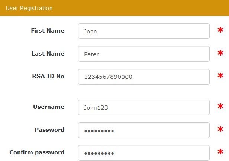Select the RSA ID No text field
Screen dimensions: 229x161
144,77
